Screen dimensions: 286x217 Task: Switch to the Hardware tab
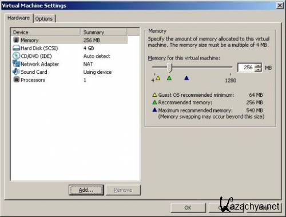pos(18,18)
